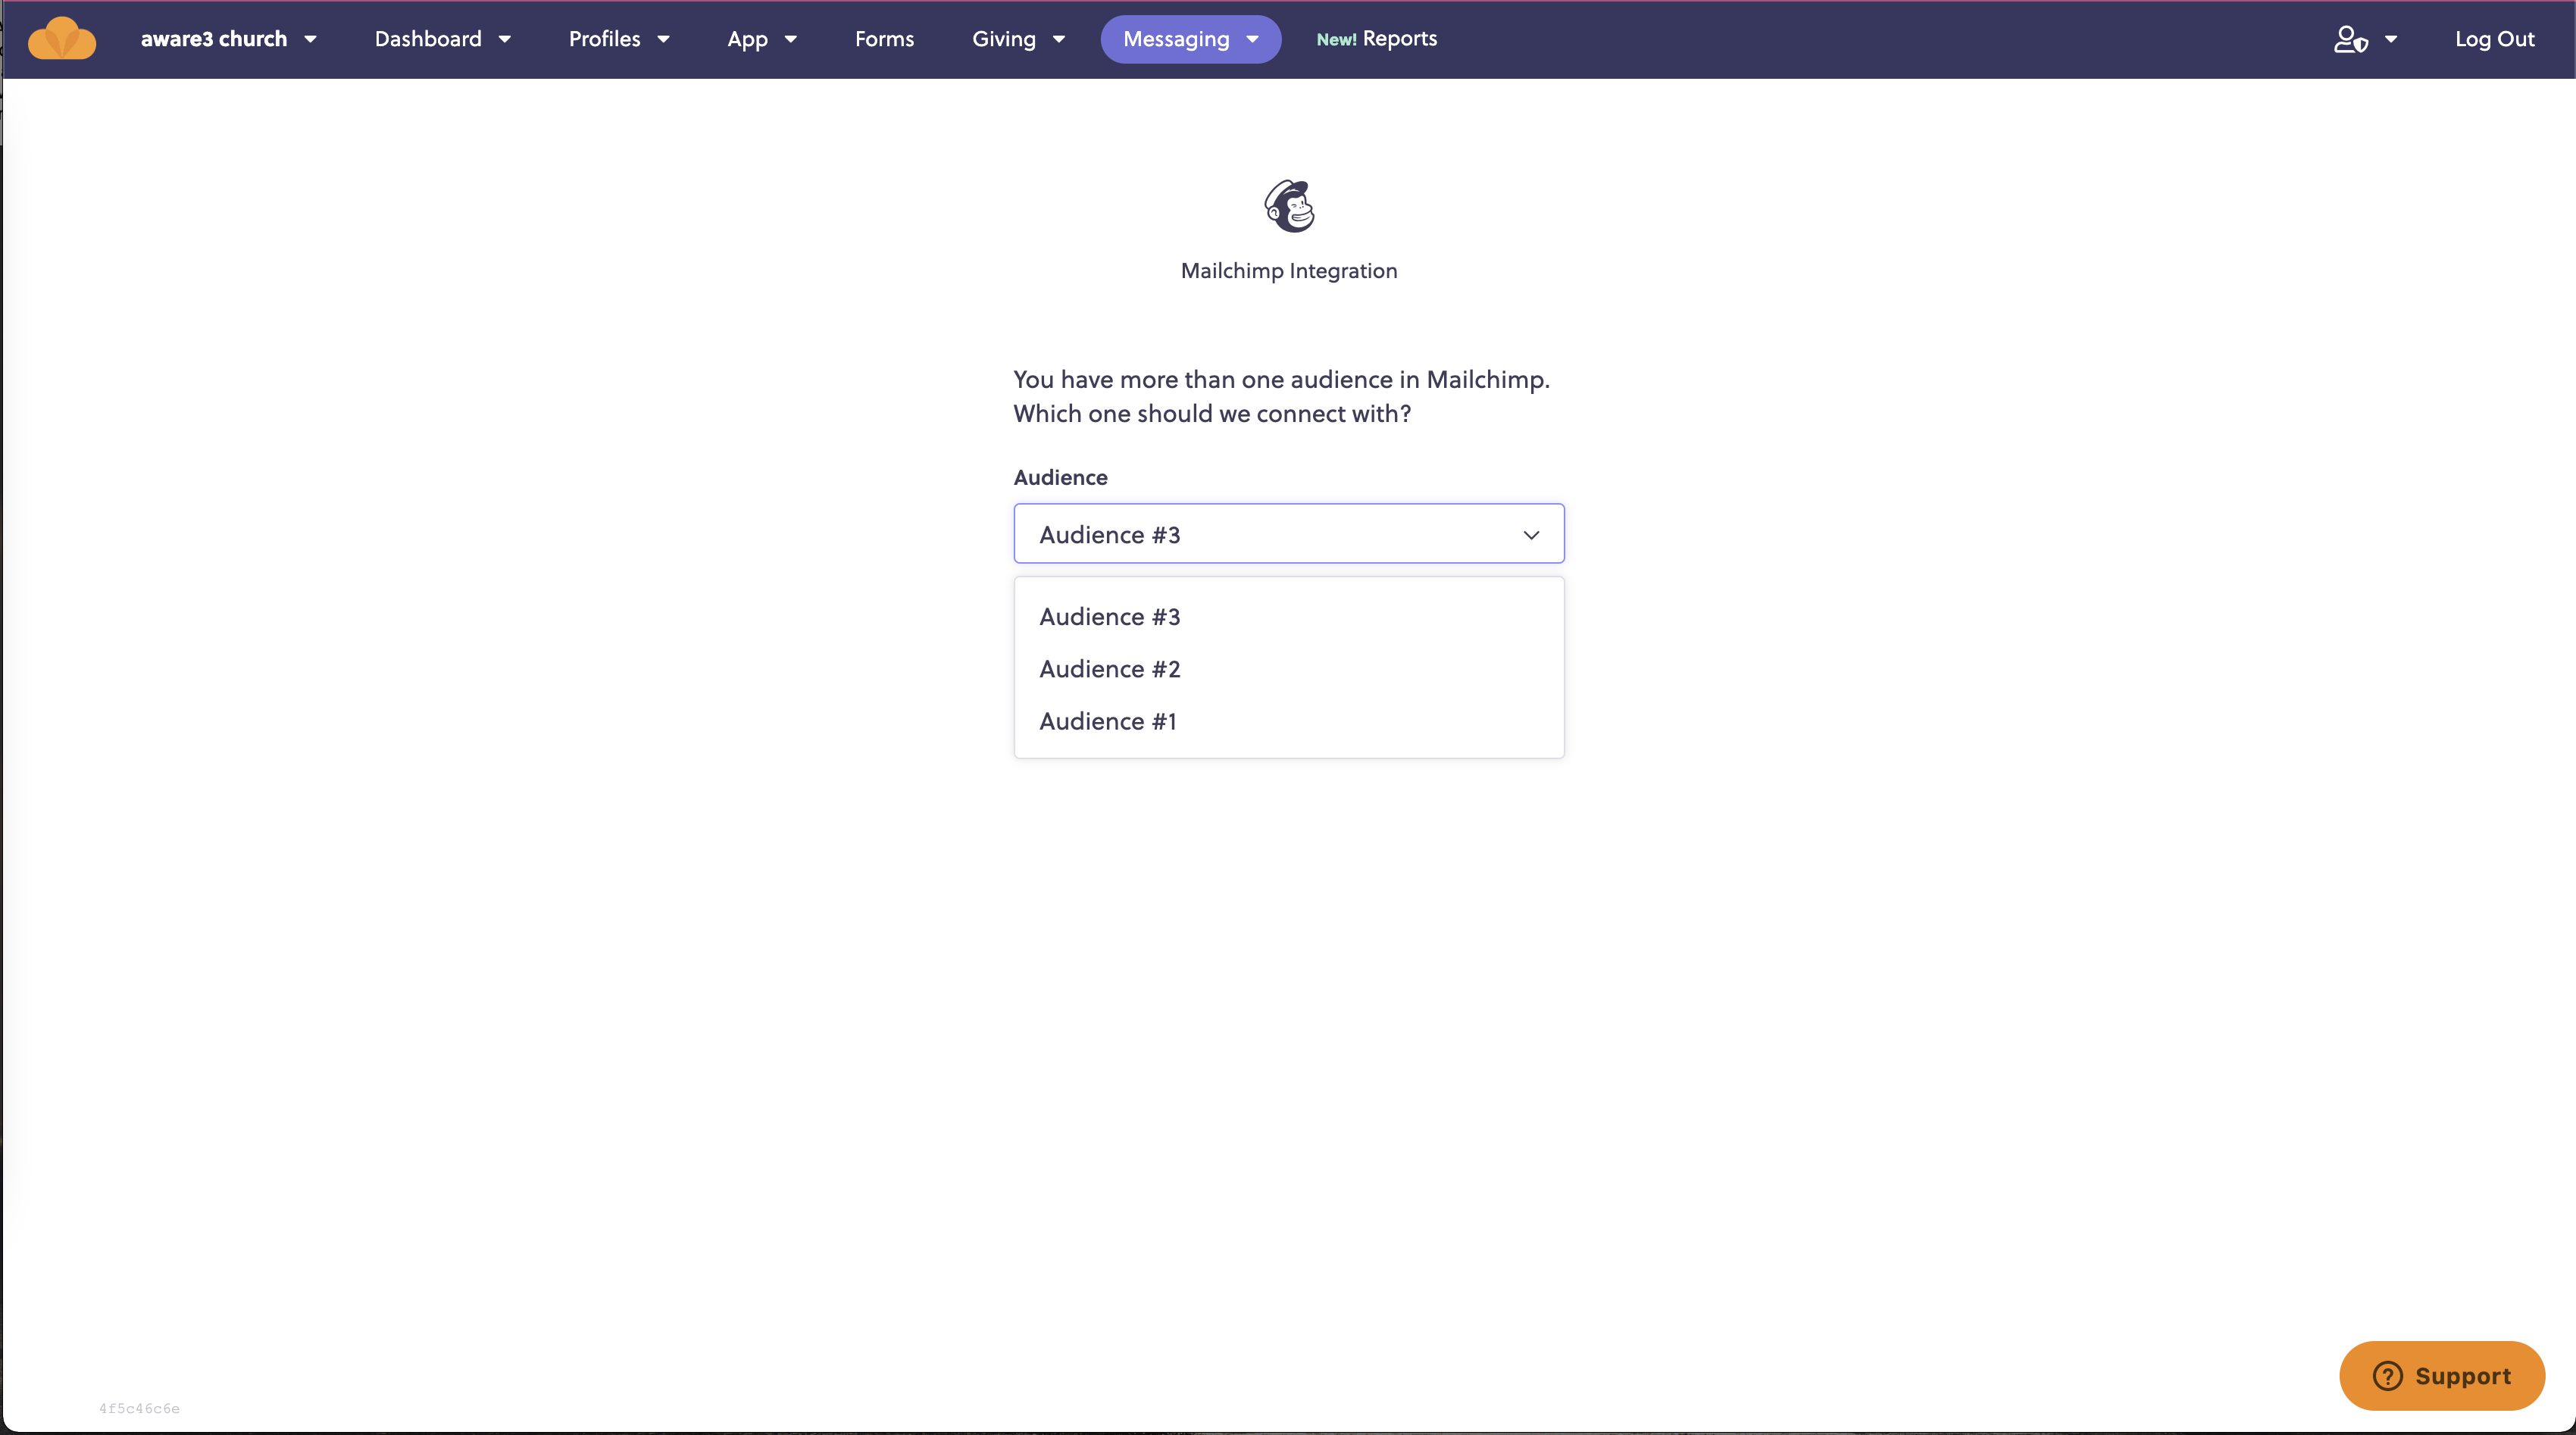Open the New! Reports page
Screen dimensions: 2576x1435
tap(1376, 39)
